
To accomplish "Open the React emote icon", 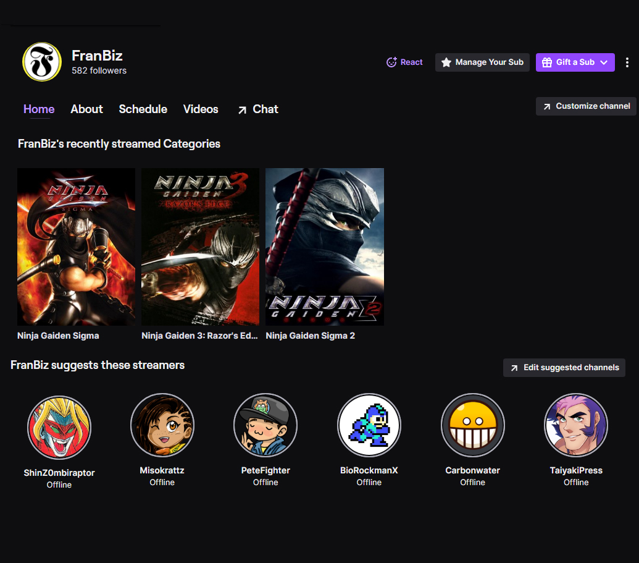I will (391, 62).
